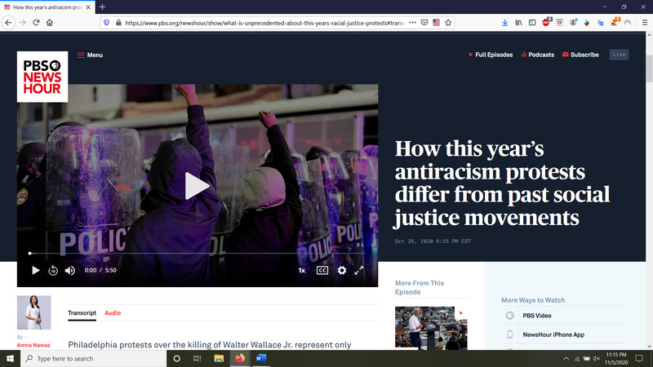Play video with large center button
Viewport: 653px width, 367px height.
[197, 186]
